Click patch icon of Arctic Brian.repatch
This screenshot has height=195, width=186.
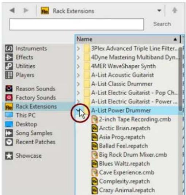(95, 128)
